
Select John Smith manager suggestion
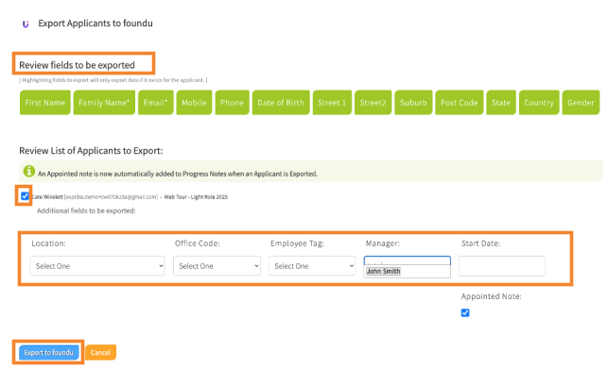coord(384,272)
